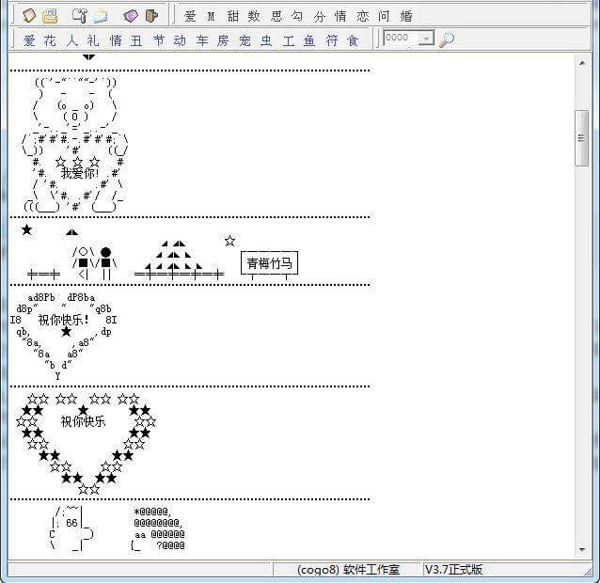Select the 礼 category button
This screenshot has height=583, width=600.
pyautogui.click(x=93, y=40)
